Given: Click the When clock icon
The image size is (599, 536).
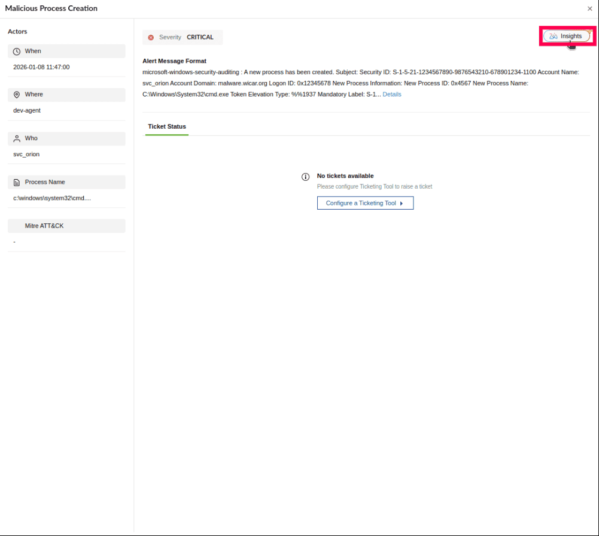Looking at the screenshot, I should pyautogui.click(x=16, y=52).
